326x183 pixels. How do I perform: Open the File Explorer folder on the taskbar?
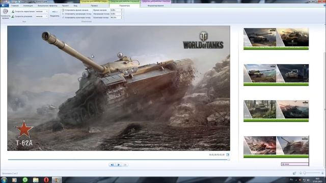click(x=36, y=180)
